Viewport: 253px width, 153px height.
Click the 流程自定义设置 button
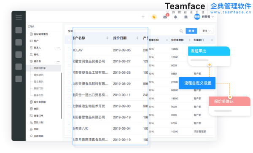[x=197, y=83]
